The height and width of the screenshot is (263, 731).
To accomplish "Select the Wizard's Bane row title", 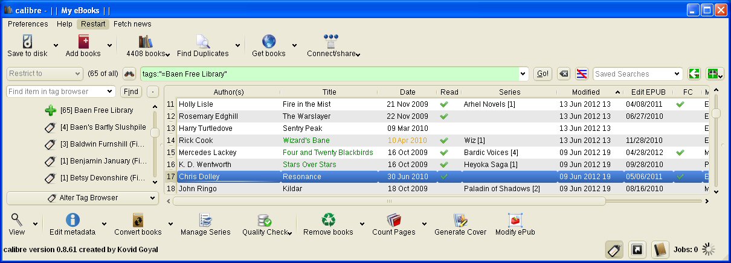I will tap(306, 141).
